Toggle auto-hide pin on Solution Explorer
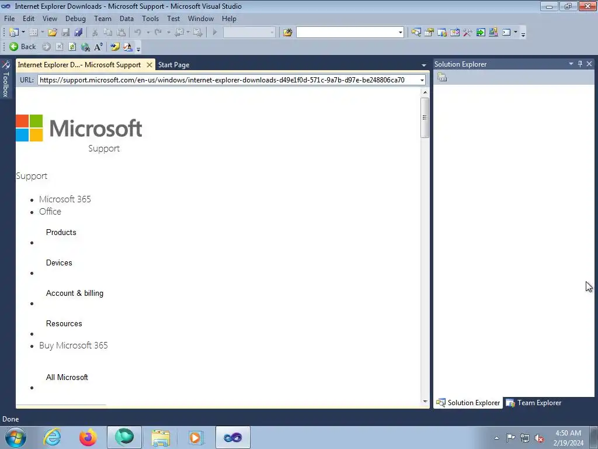This screenshot has width=598, height=449. pyautogui.click(x=580, y=64)
